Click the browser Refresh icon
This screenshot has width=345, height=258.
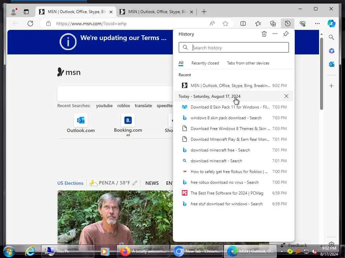click(x=30, y=24)
